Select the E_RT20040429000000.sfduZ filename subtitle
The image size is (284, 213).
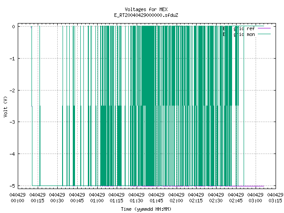pos(146,15)
